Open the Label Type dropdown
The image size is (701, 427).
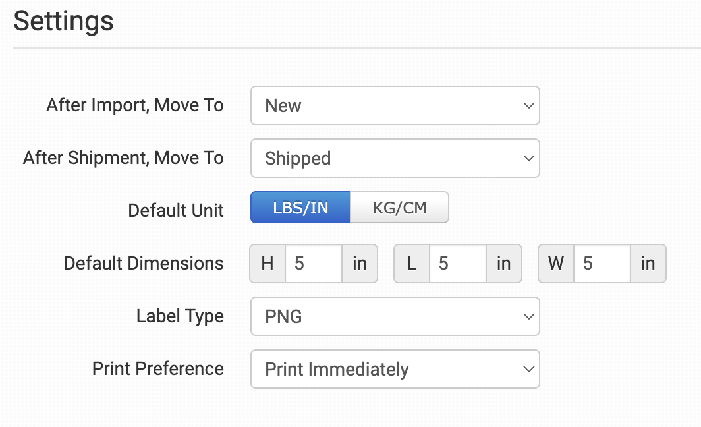coord(394,316)
